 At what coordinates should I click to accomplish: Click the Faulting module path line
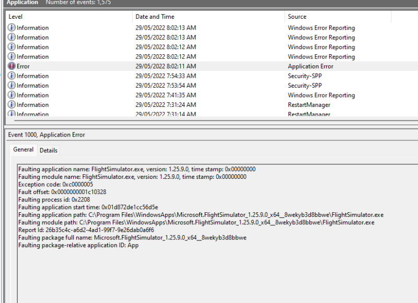(196, 222)
